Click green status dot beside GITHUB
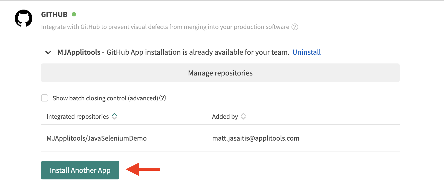 (74, 14)
